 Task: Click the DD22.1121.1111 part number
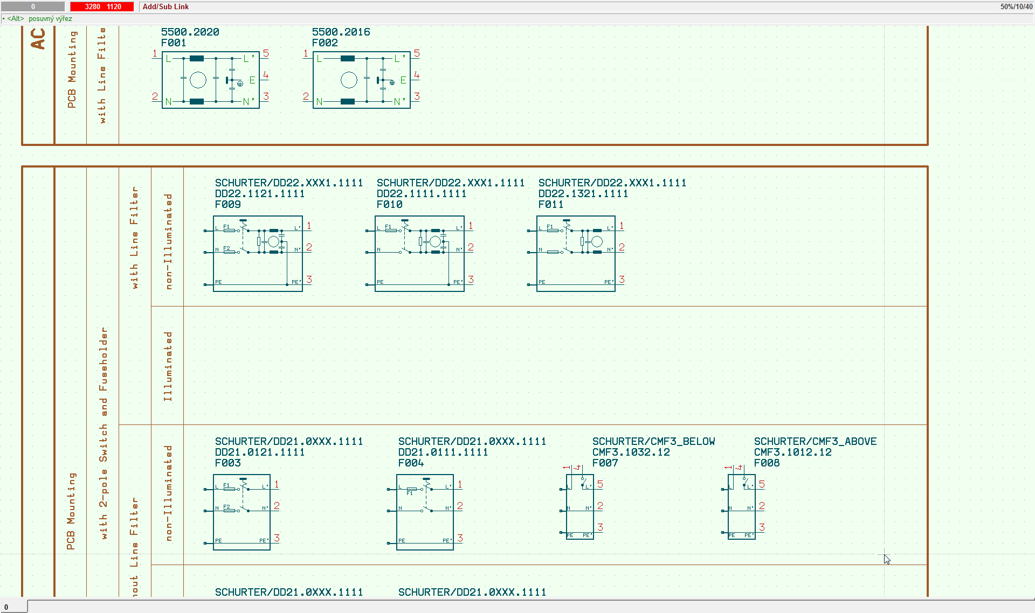click(260, 193)
